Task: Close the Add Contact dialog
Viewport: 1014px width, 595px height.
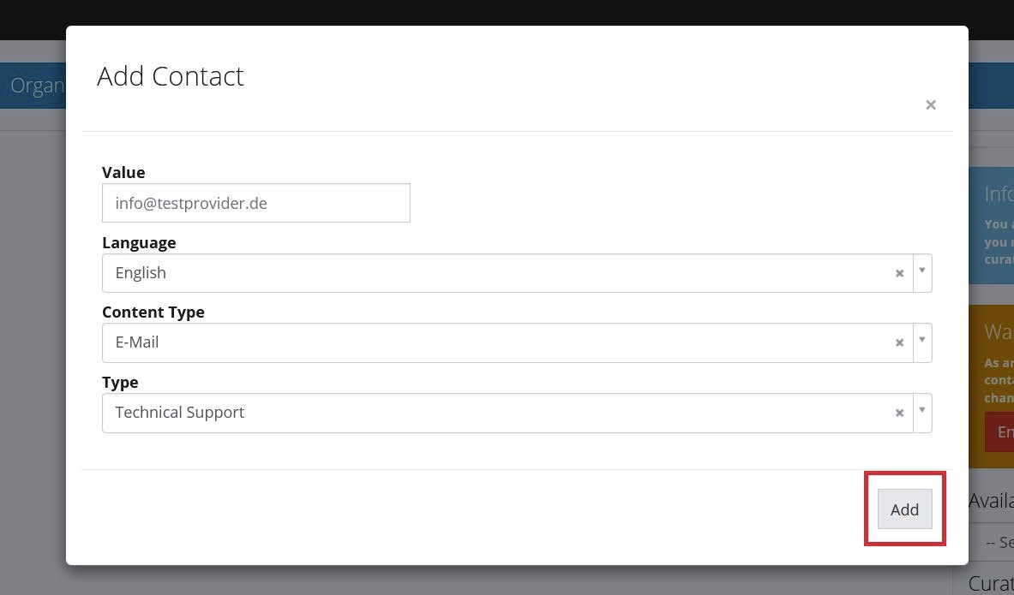Action: [x=930, y=105]
